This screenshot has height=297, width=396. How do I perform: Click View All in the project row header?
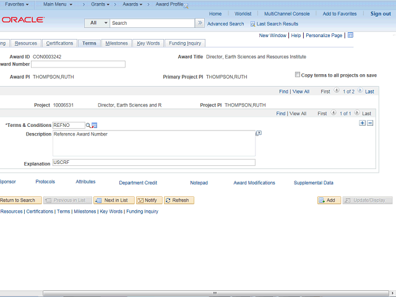click(301, 92)
